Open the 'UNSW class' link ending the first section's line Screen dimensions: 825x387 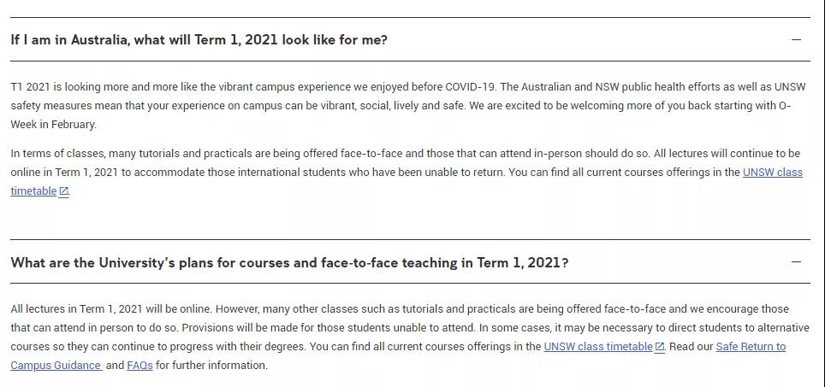773,173
